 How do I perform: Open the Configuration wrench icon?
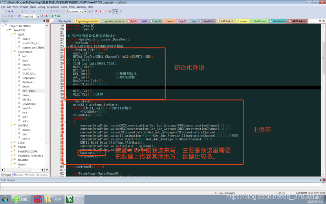(120, 11)
